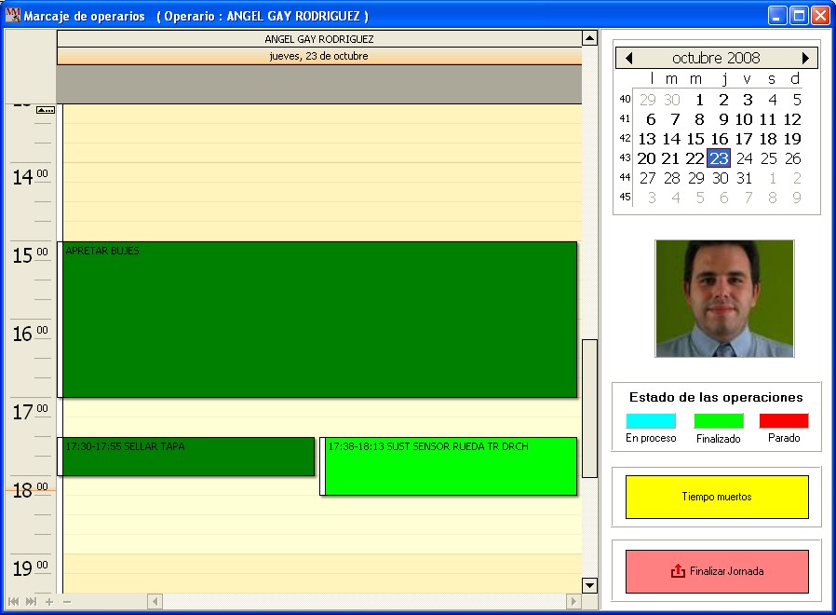This screenshot has width=836, height=615.
Task: Select the APRETAR BUJES operation block
Action: pos(317,320)
